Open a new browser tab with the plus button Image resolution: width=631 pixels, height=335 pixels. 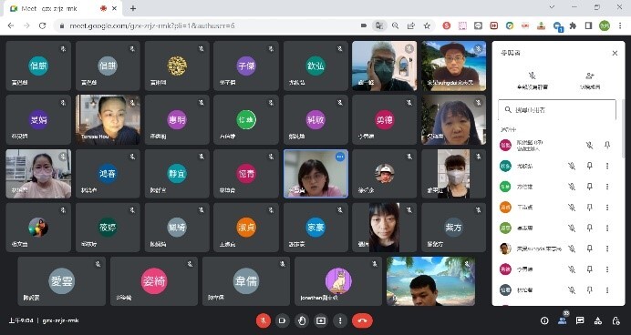click(x=133, y=8)
